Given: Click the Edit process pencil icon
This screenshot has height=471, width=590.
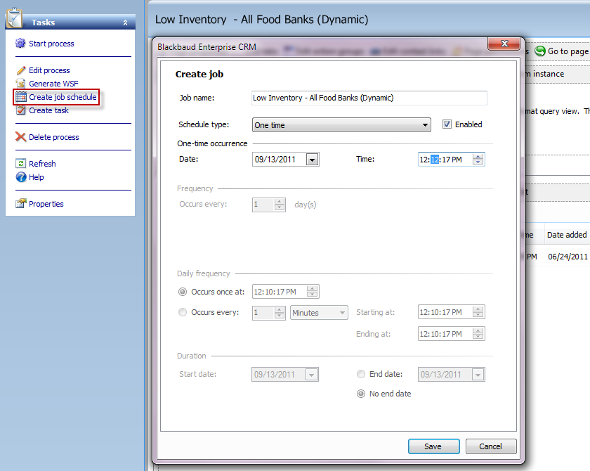Looking at the screenshot, I should (20, 70).
